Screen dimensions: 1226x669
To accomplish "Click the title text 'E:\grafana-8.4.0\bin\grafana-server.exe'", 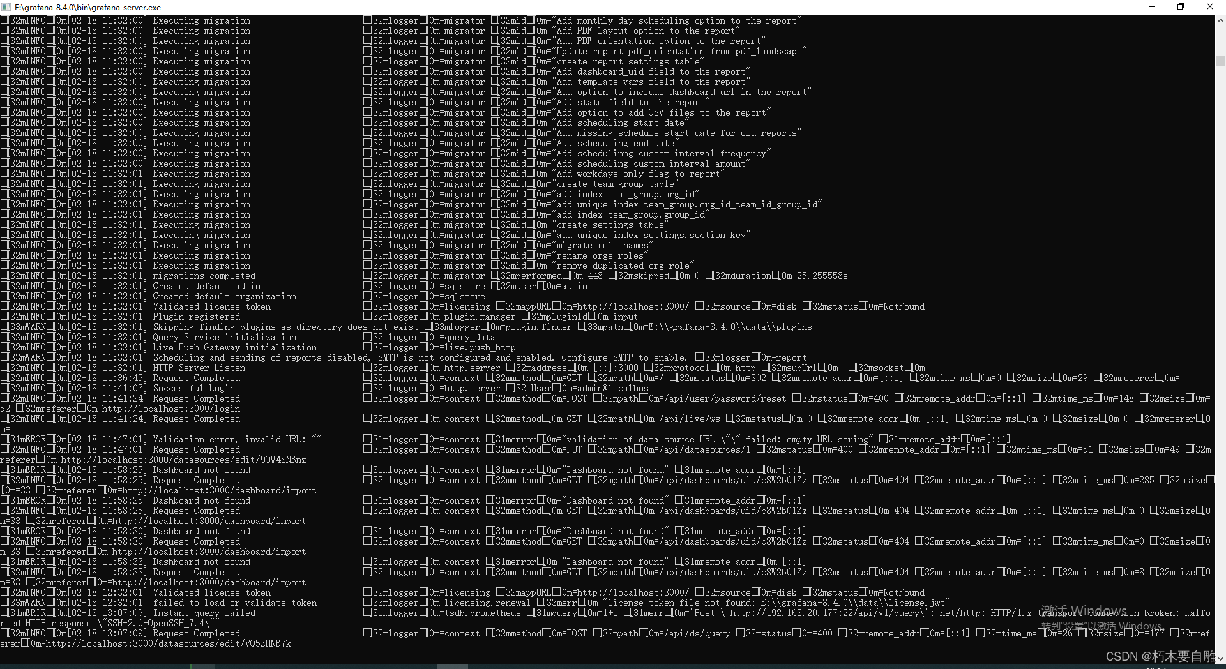I will click(87, 8).
